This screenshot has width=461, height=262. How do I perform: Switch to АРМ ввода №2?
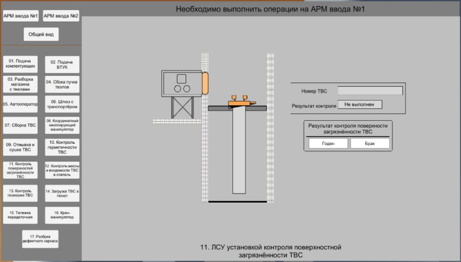[x=61, y=16]
